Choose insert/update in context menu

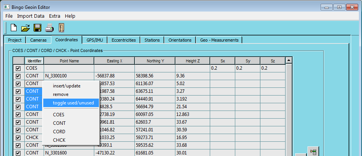[71, 86]
